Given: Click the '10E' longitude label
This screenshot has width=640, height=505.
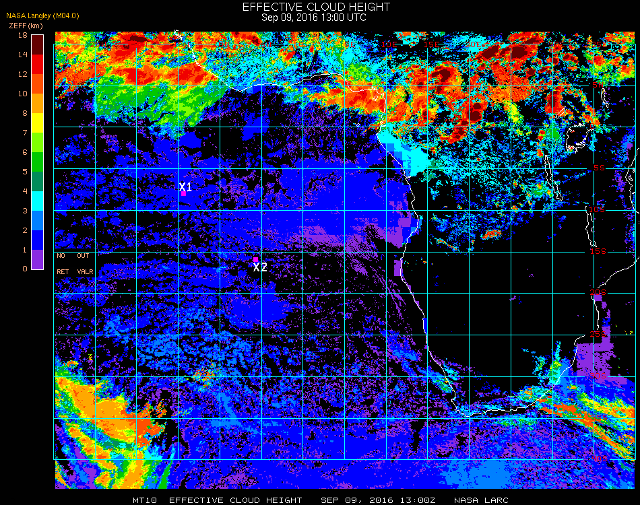Looking at the screenshot, I should pos(389,44).
